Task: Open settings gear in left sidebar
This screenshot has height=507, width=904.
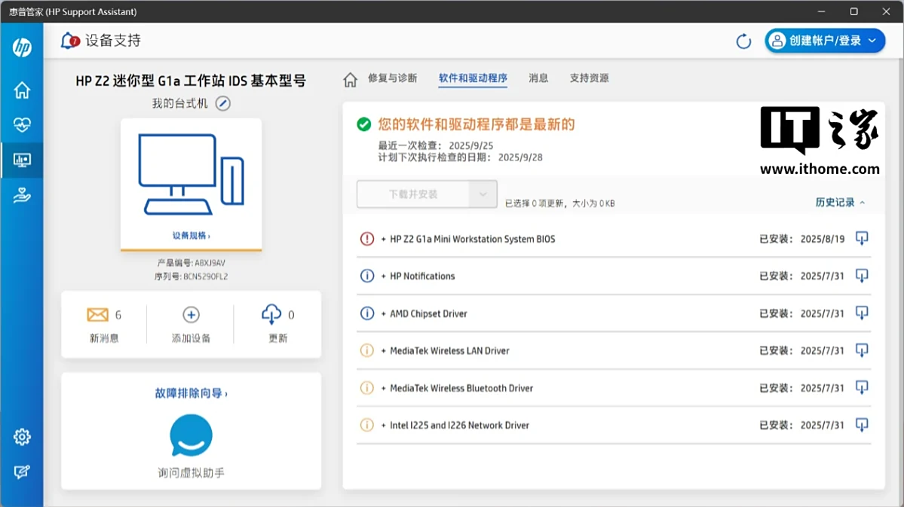Action: tap(22, 437)
